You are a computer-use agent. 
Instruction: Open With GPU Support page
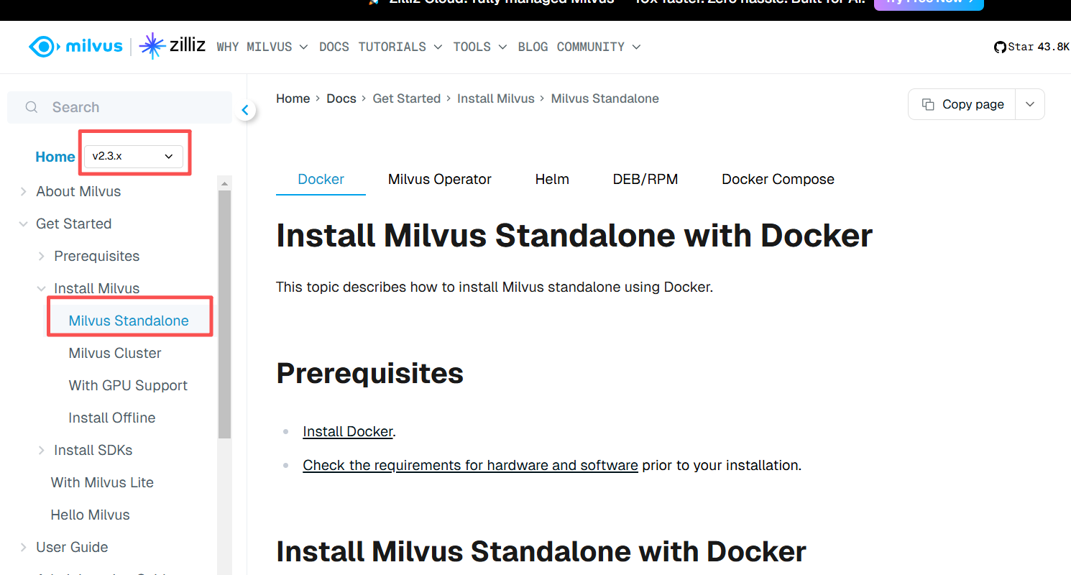coord(128,385)
